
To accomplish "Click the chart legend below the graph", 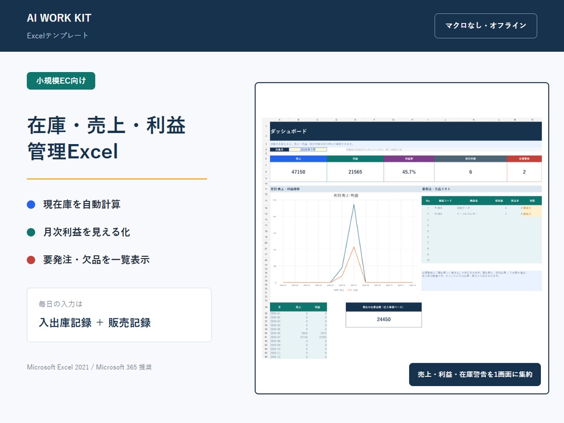I will [x=346, y=290].
